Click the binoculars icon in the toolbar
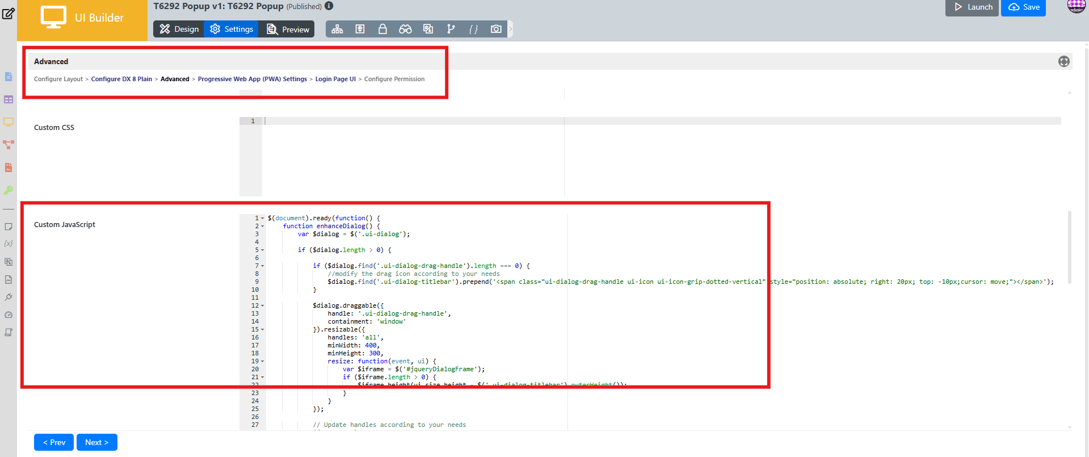The image size is (1089, 457). tap(405, 29)
